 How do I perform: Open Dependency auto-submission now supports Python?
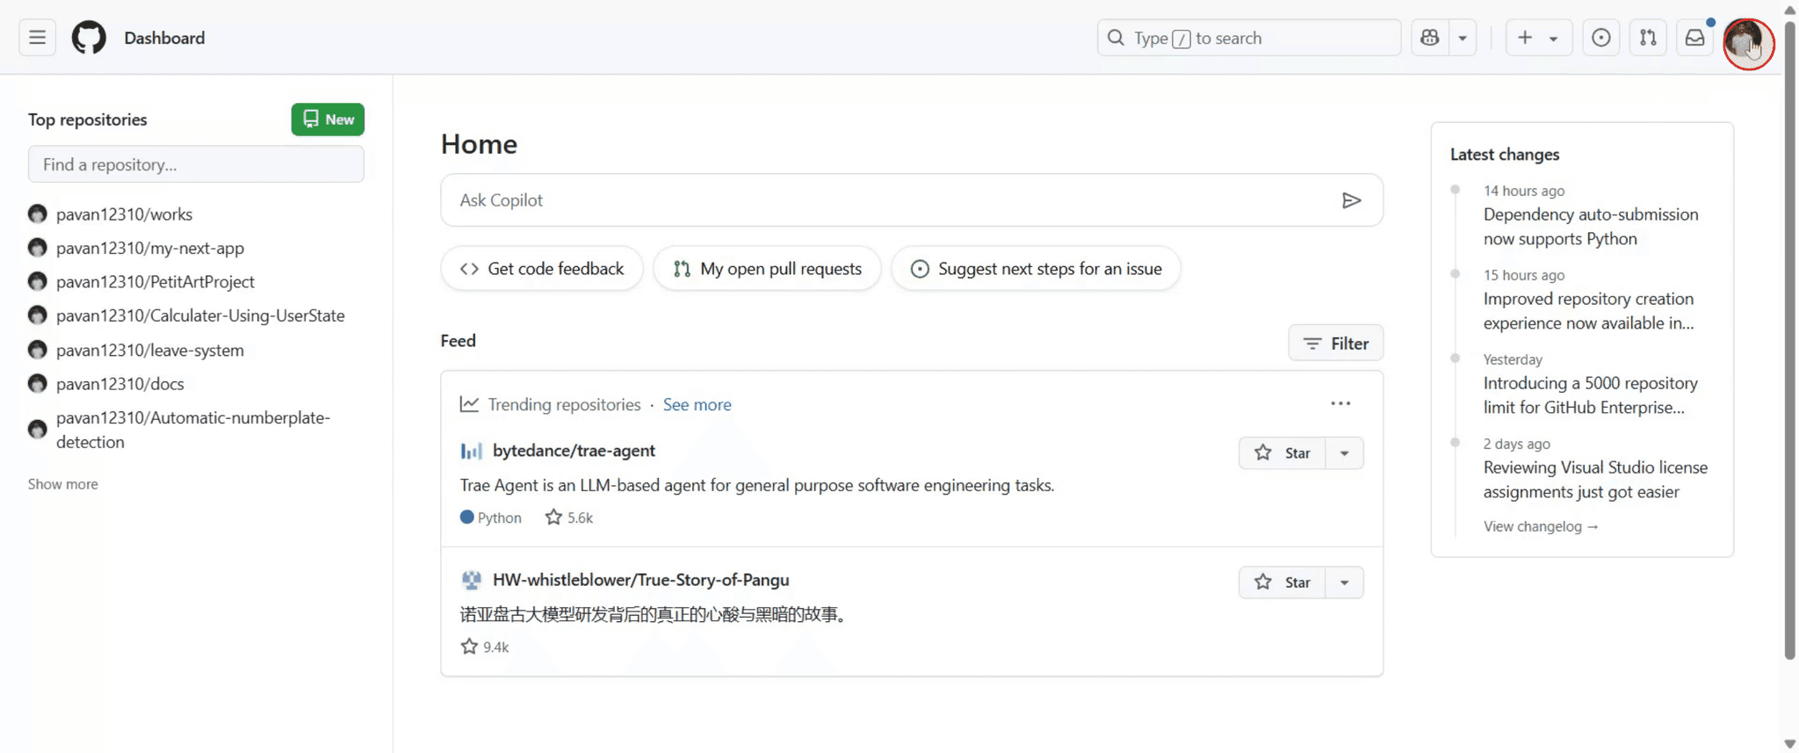pos(1591,227)
